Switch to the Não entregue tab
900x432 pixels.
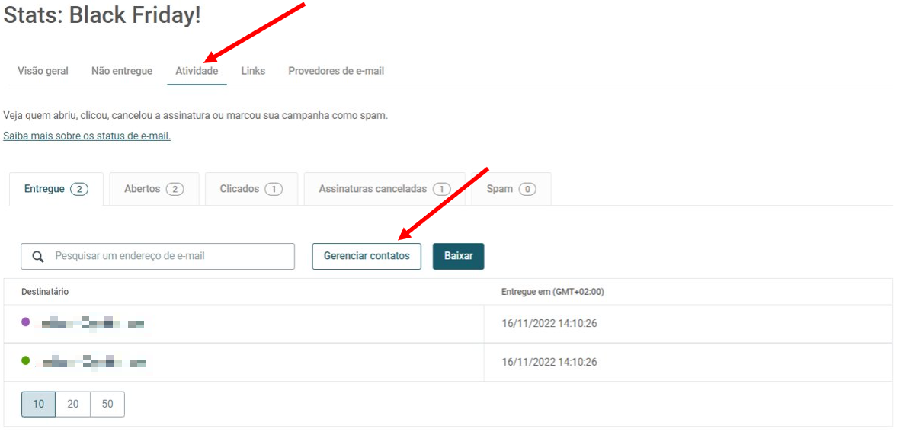click(122, 71)
